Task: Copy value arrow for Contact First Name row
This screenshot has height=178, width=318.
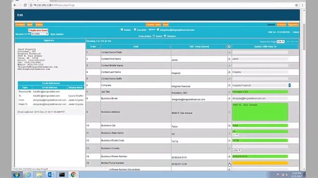Action: click(229, 59)
